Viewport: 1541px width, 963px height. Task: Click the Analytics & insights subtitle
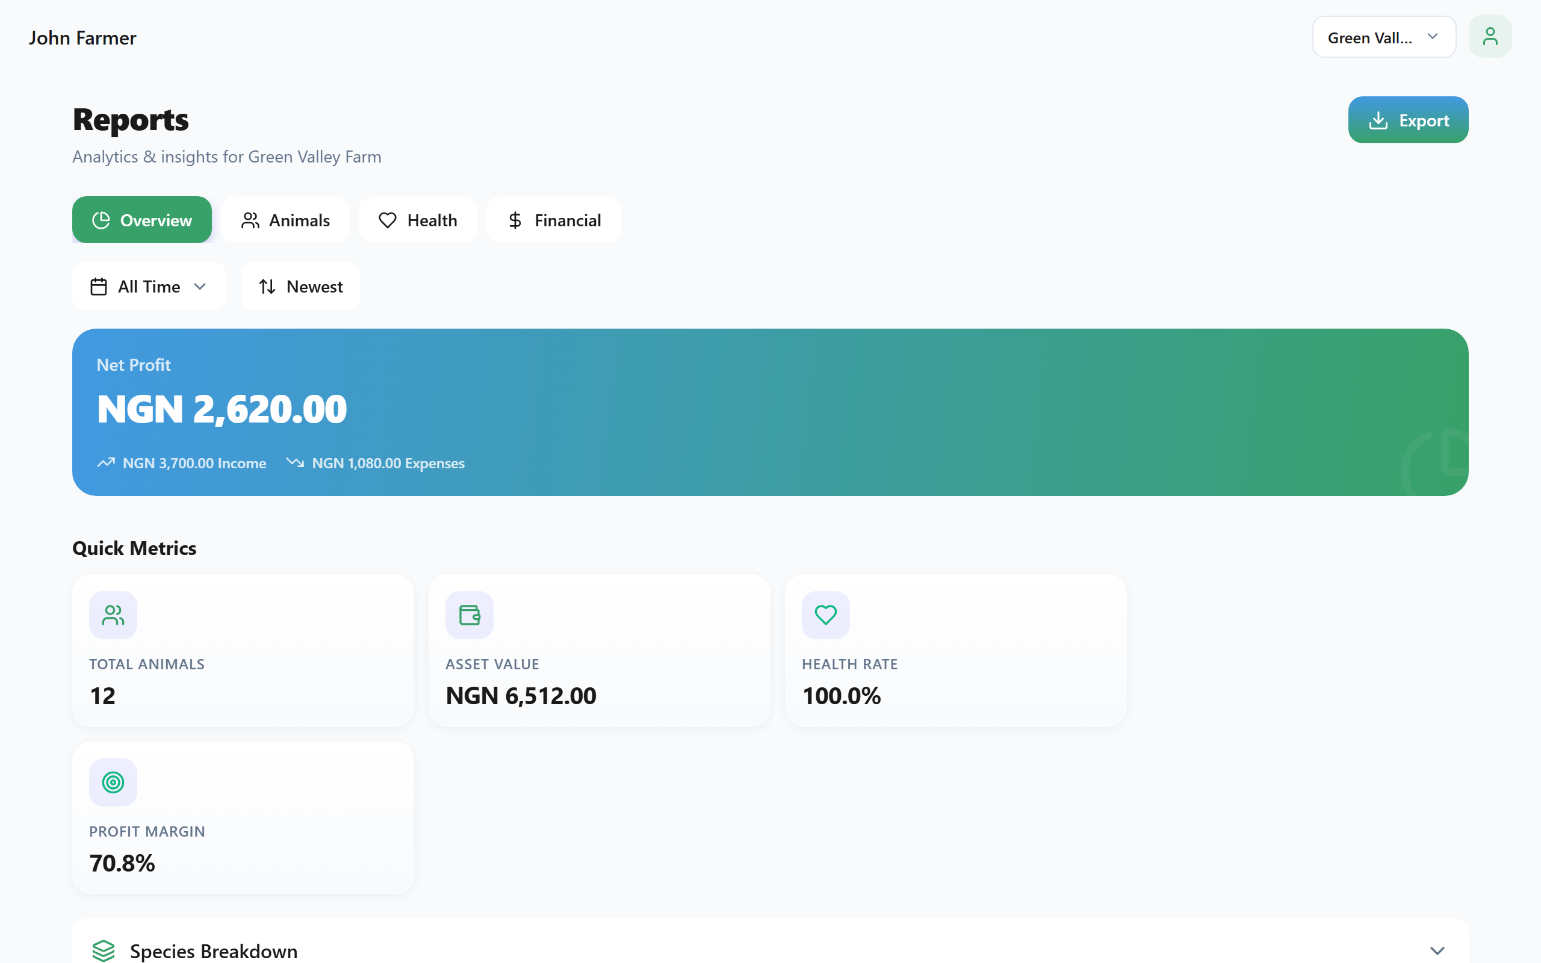pos(227,156)
